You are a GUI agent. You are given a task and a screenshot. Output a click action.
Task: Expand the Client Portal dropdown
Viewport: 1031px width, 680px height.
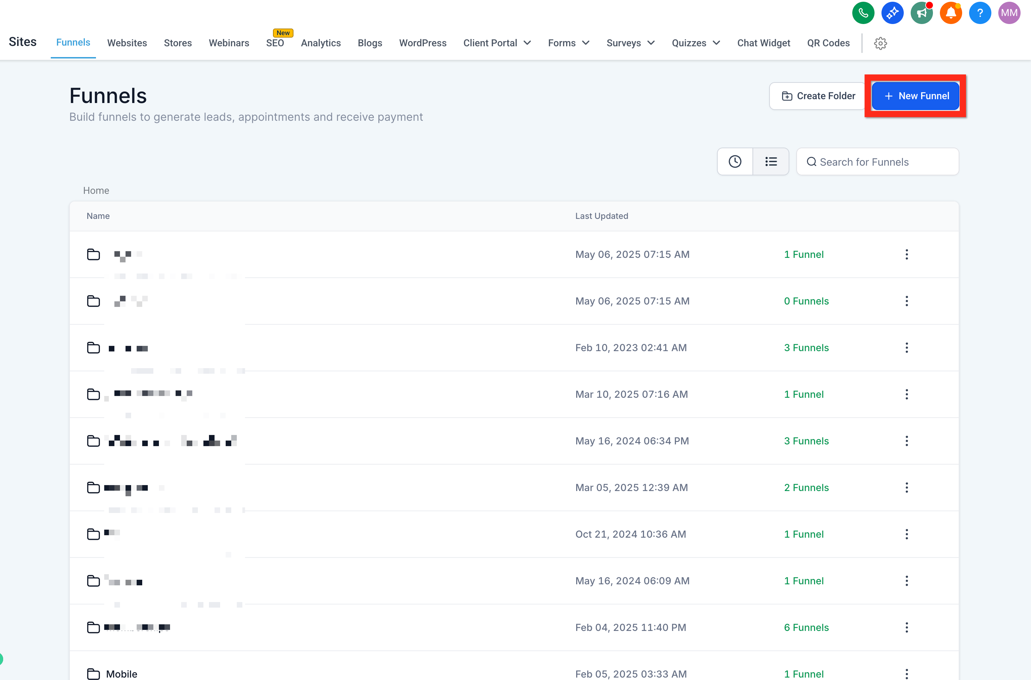click(497, 43)
